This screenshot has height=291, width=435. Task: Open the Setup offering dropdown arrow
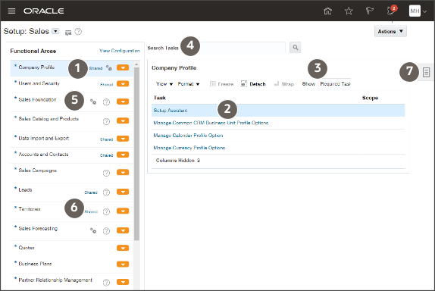[55, 31]
